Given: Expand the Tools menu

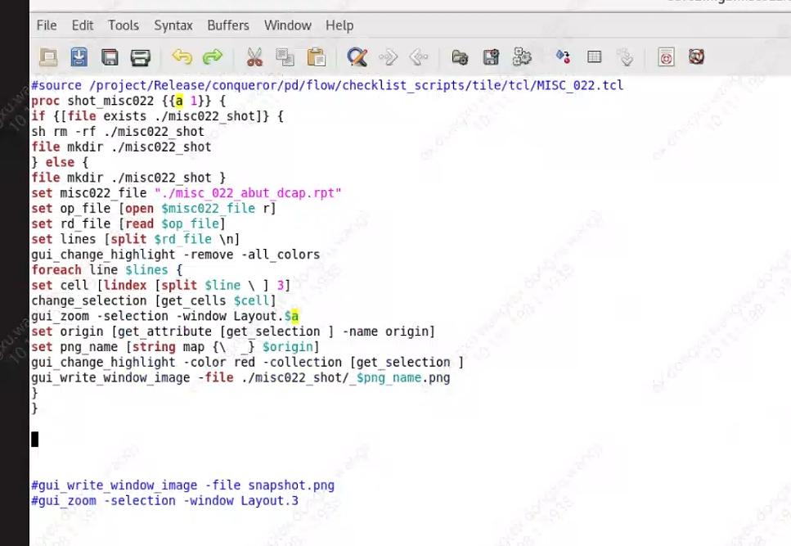Looking at the screenshot, I should point(124,25).
